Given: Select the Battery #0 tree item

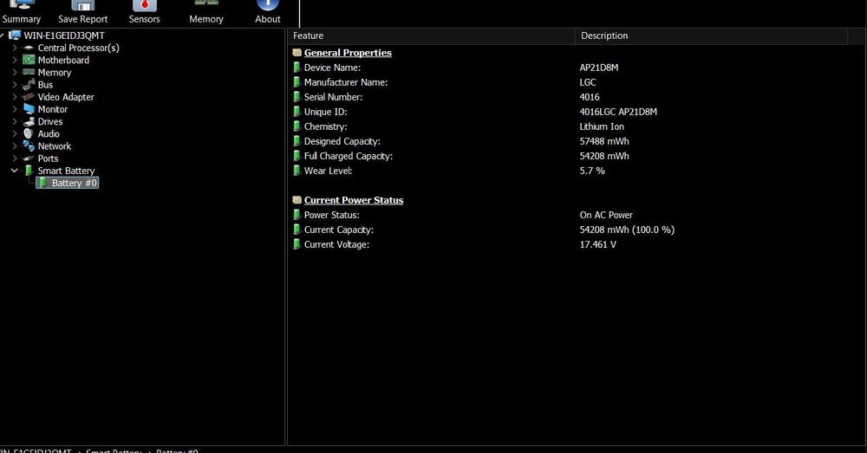Looking at the screenshot, I should [75, 183].
